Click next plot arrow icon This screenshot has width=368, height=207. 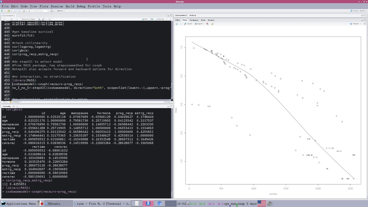coord(181,24)
